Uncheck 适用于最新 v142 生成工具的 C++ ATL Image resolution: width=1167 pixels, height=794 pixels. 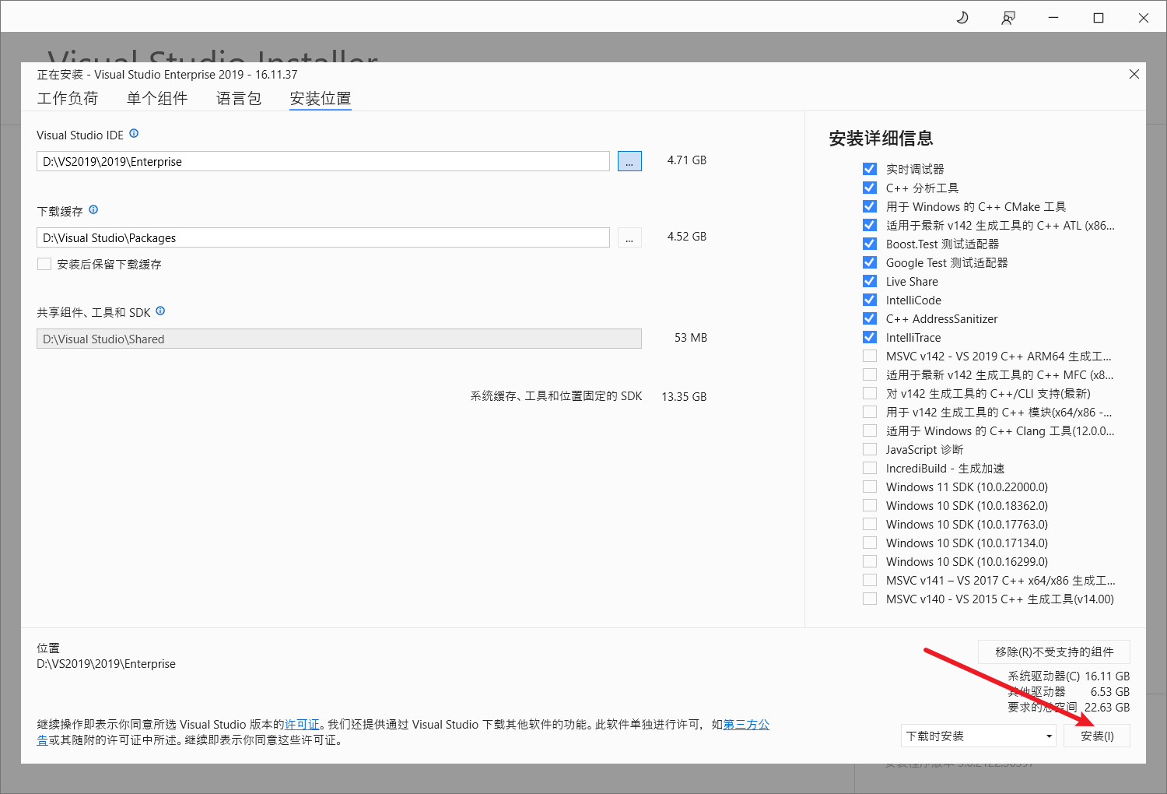[x=870, y=225]
